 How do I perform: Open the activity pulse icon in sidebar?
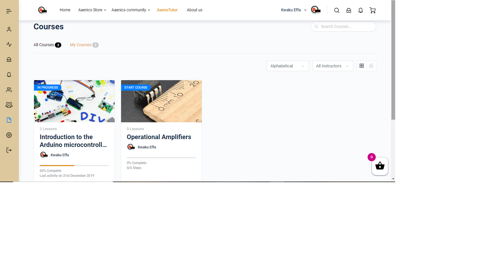coord(9,44)
